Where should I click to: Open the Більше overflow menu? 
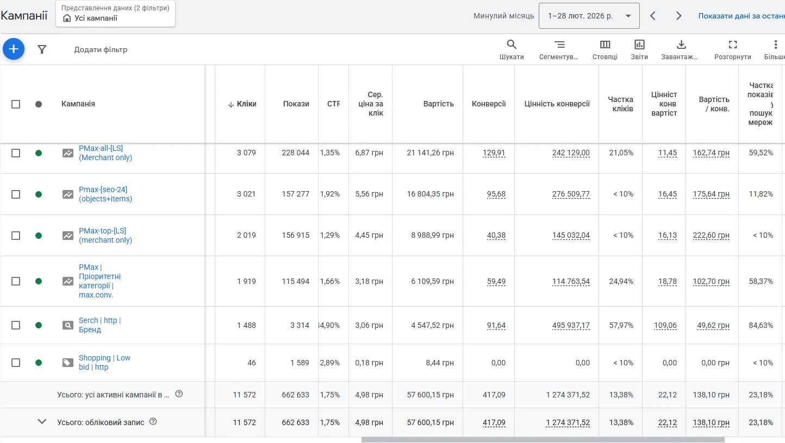pyautogui.click(x=775, y=49)
